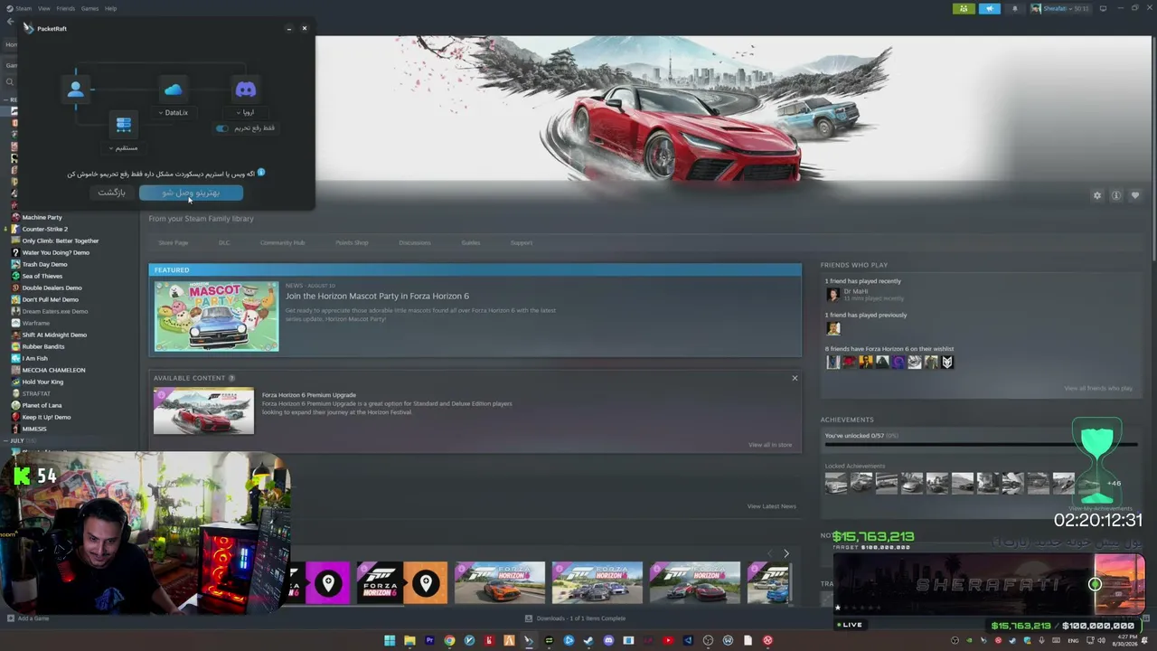1157x651 pixels.
Task: Open Visual Studio Code from taskbar
Action: point(688,640)
